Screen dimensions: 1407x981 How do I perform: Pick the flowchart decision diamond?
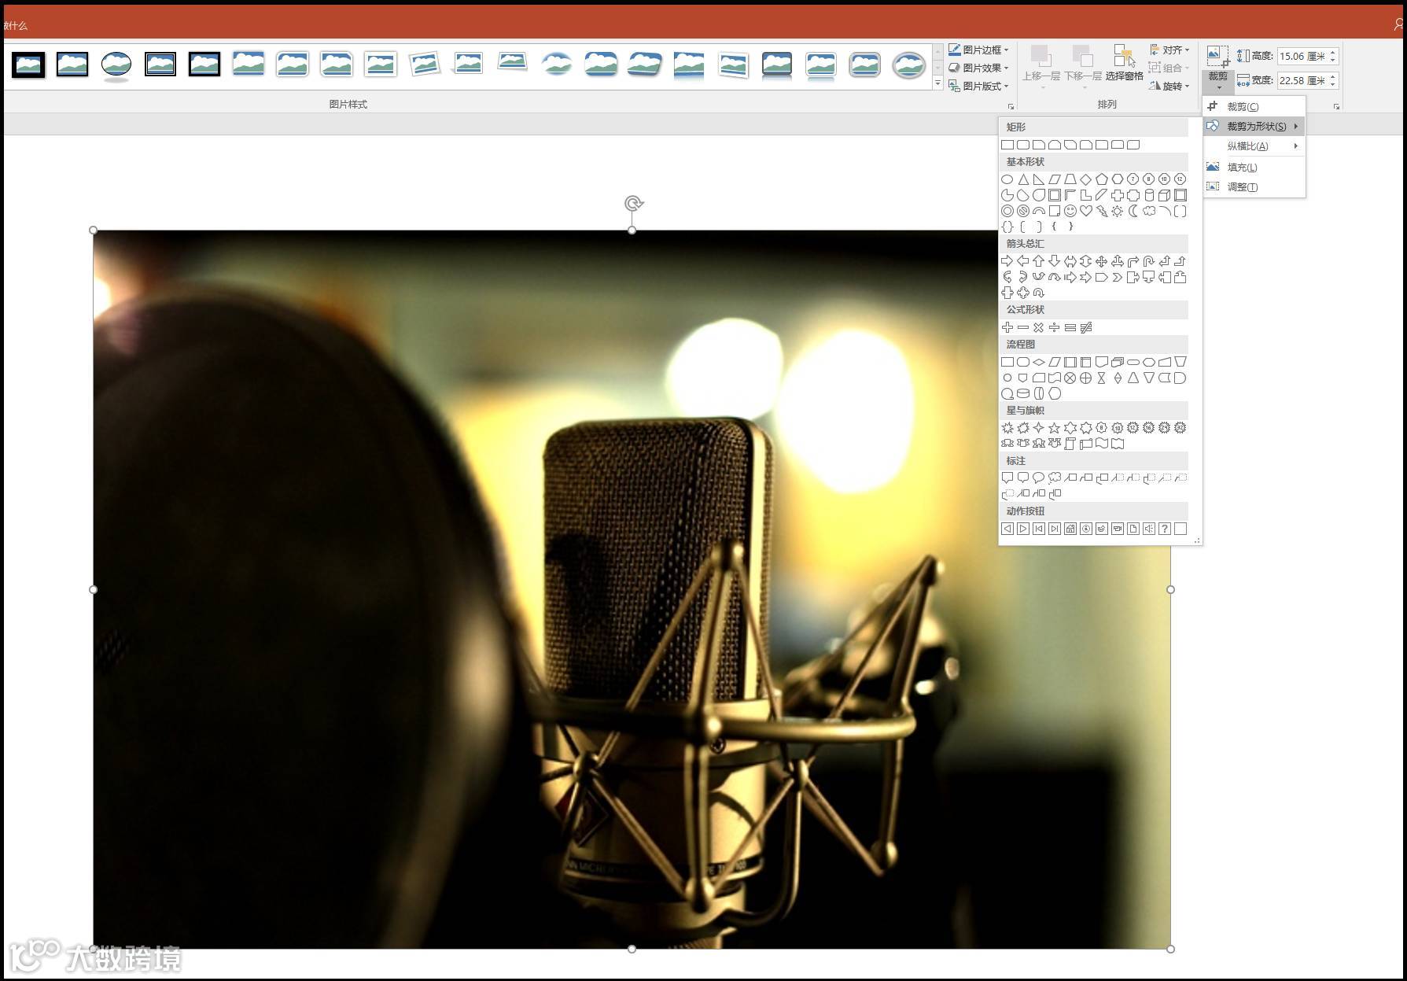[1039, 362]
